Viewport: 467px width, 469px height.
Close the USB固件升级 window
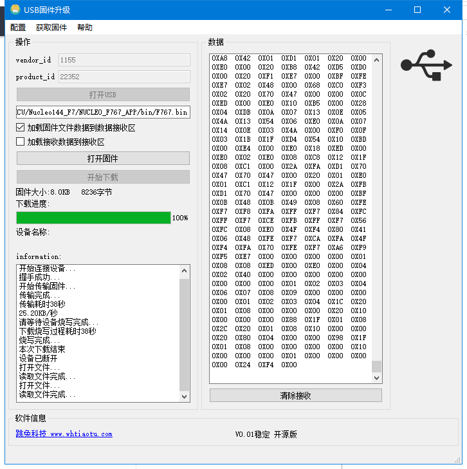coord(447,10)
